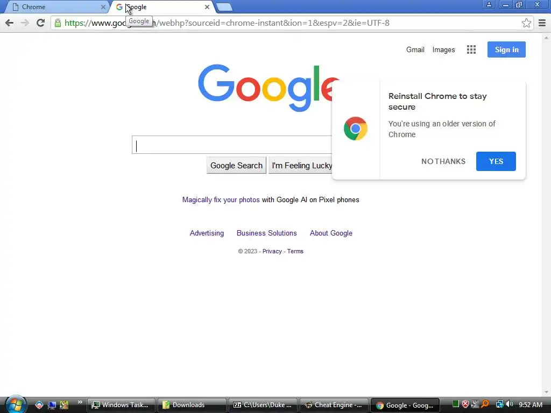
Task: Click the show desktop quick launch icon
Action: (52, 405)
